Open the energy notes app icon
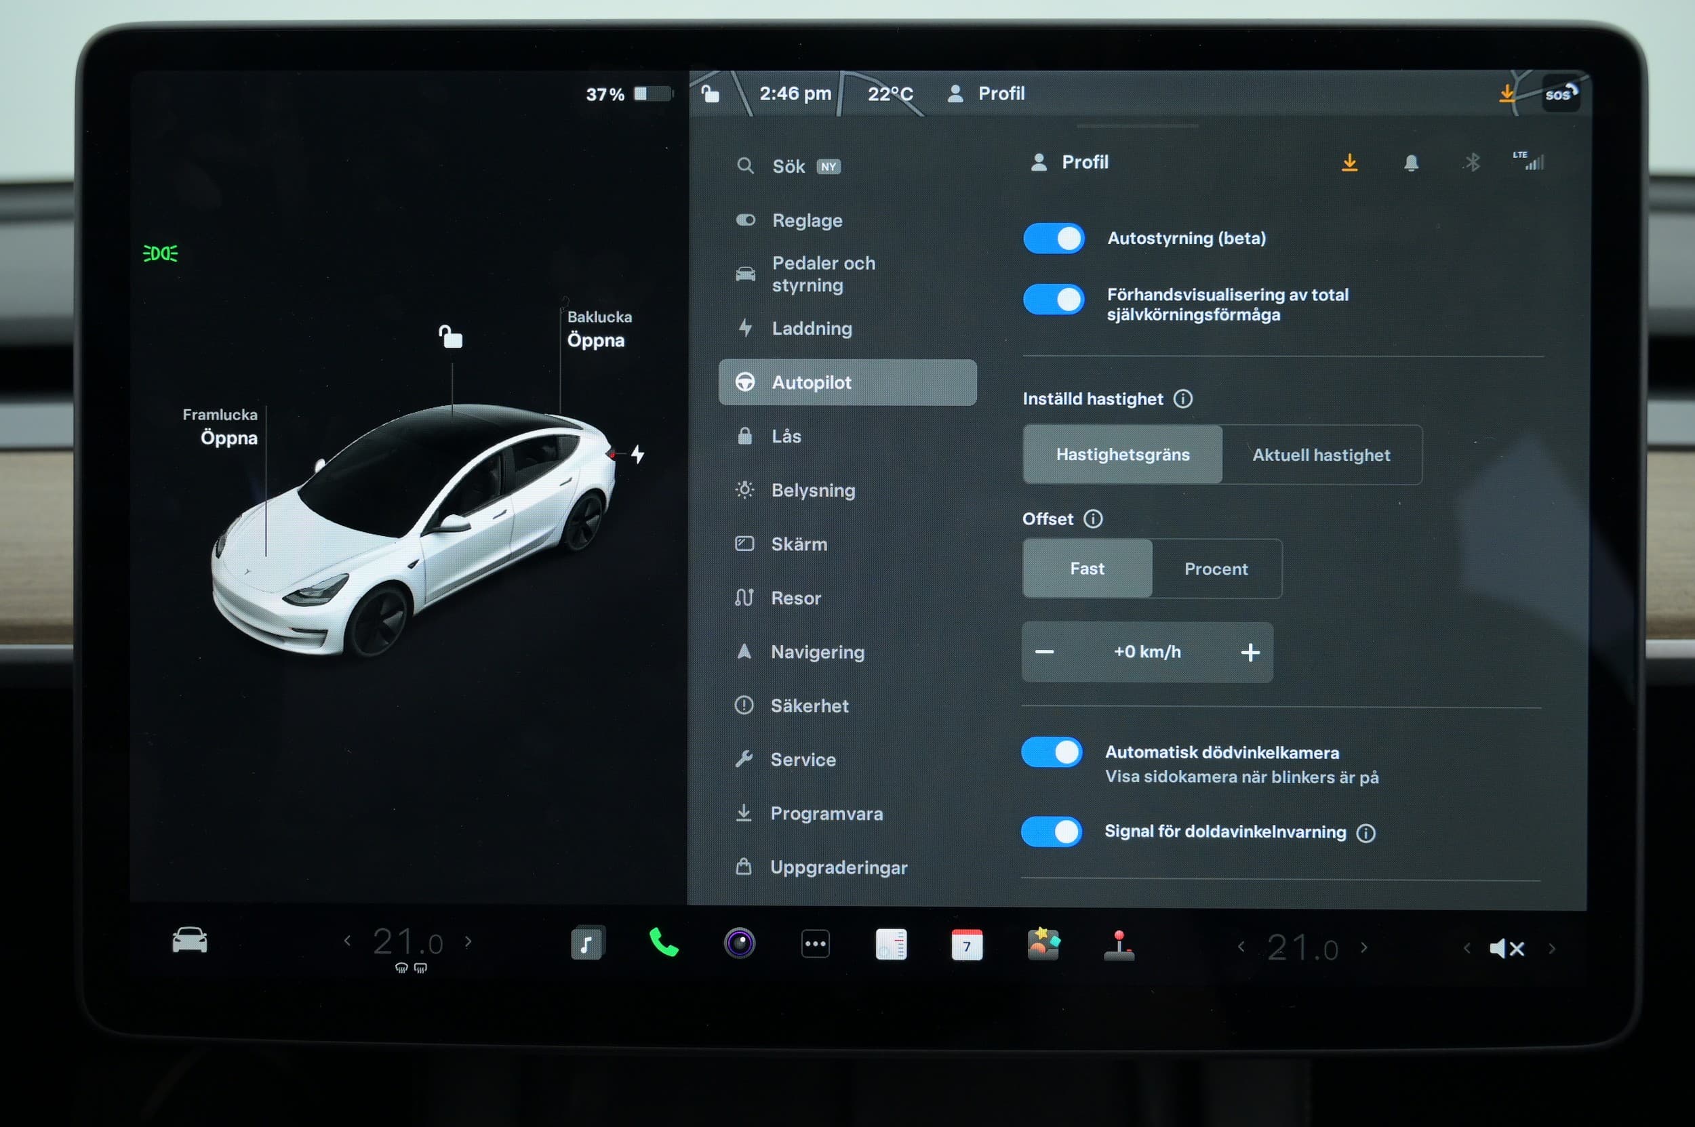Viewport: 1695px width, 1127px height. 891,945
